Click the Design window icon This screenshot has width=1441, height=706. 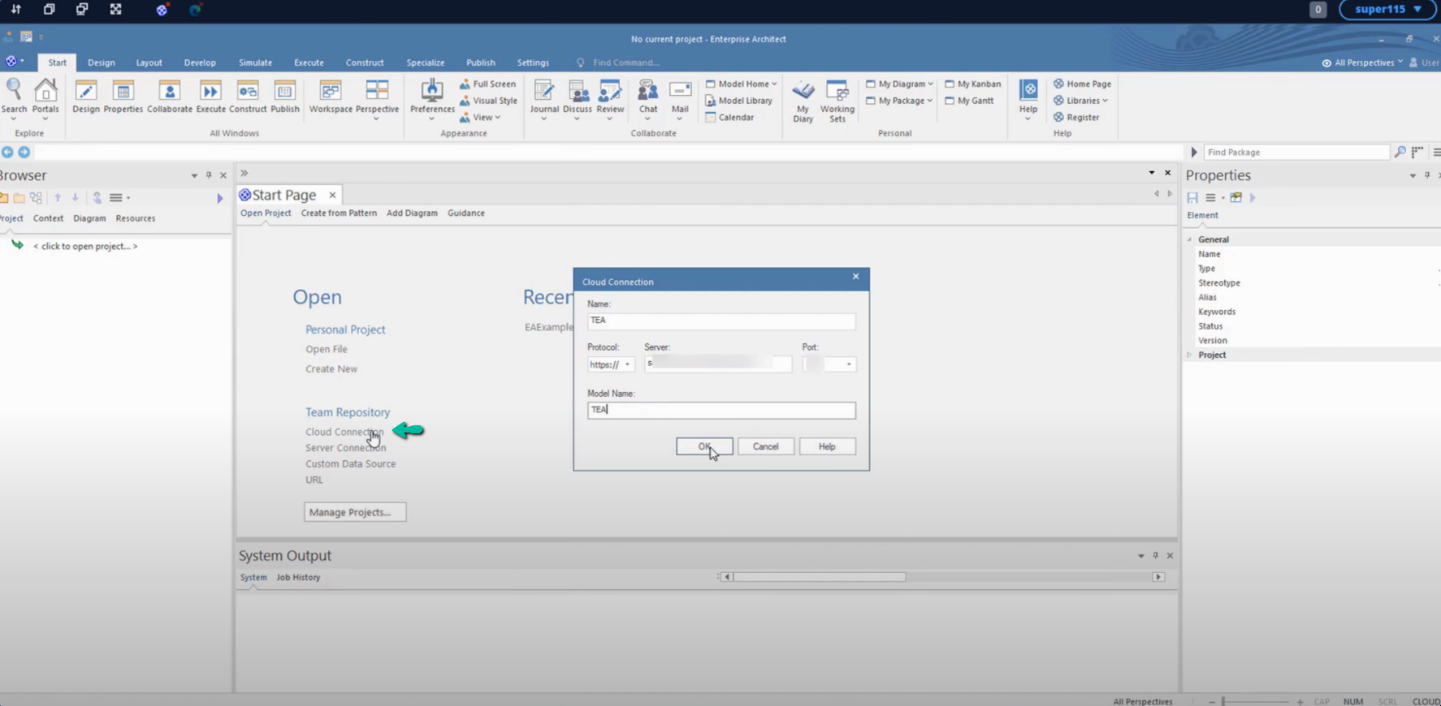pyautogui.click(x=86, y=97)
